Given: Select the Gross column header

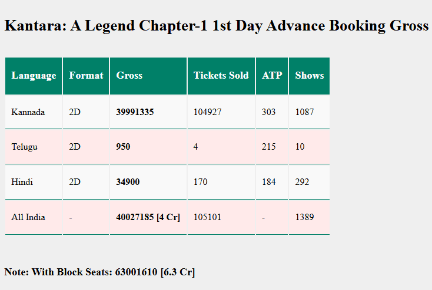Looking at the screenshot, I should coord(129,76).
